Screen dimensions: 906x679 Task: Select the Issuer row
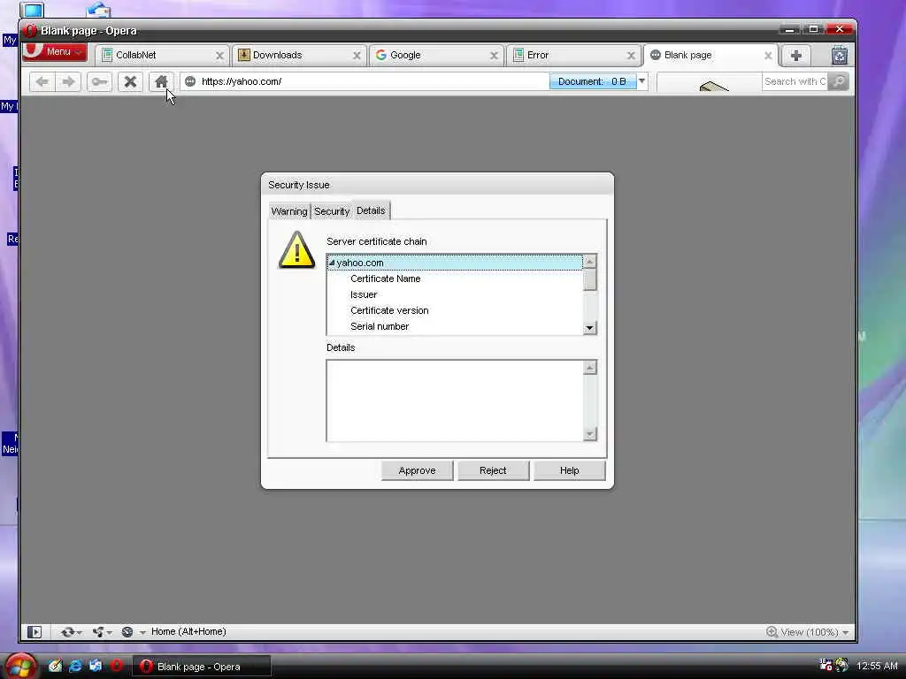(x=456, y=294)
